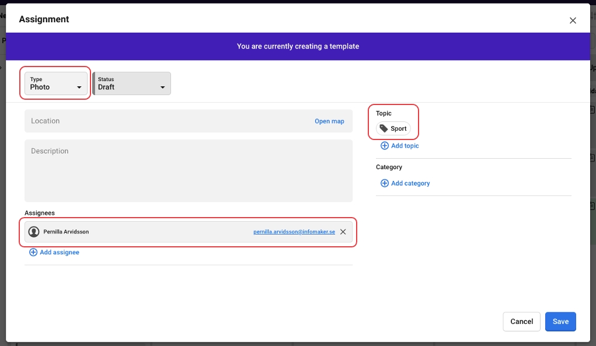Choose the Add topic text link
The width and height of the screenshot is (596, 346).
[405, 146]
